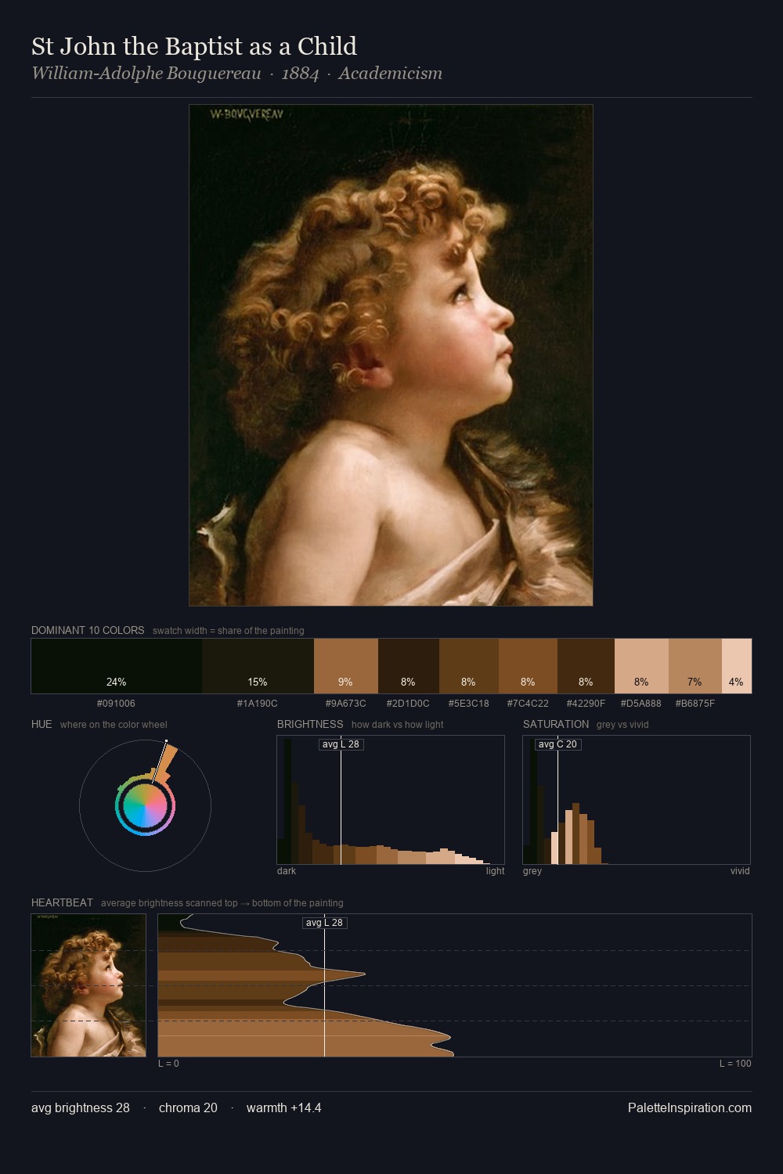The height and width of the screenshot is (1174, 783).
Task: Click hex code #D5A888 label
Action: [x=641, y=704]
